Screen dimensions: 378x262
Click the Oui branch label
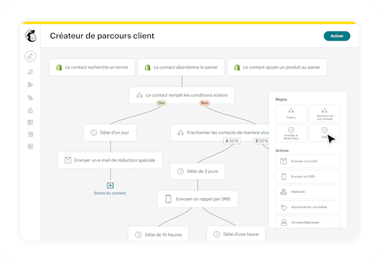[161, 103]
